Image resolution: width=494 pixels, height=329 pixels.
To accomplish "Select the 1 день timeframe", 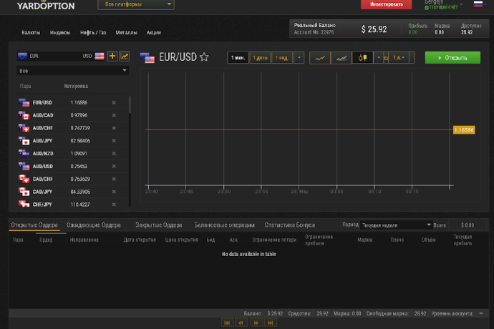I will click(260, 58).
